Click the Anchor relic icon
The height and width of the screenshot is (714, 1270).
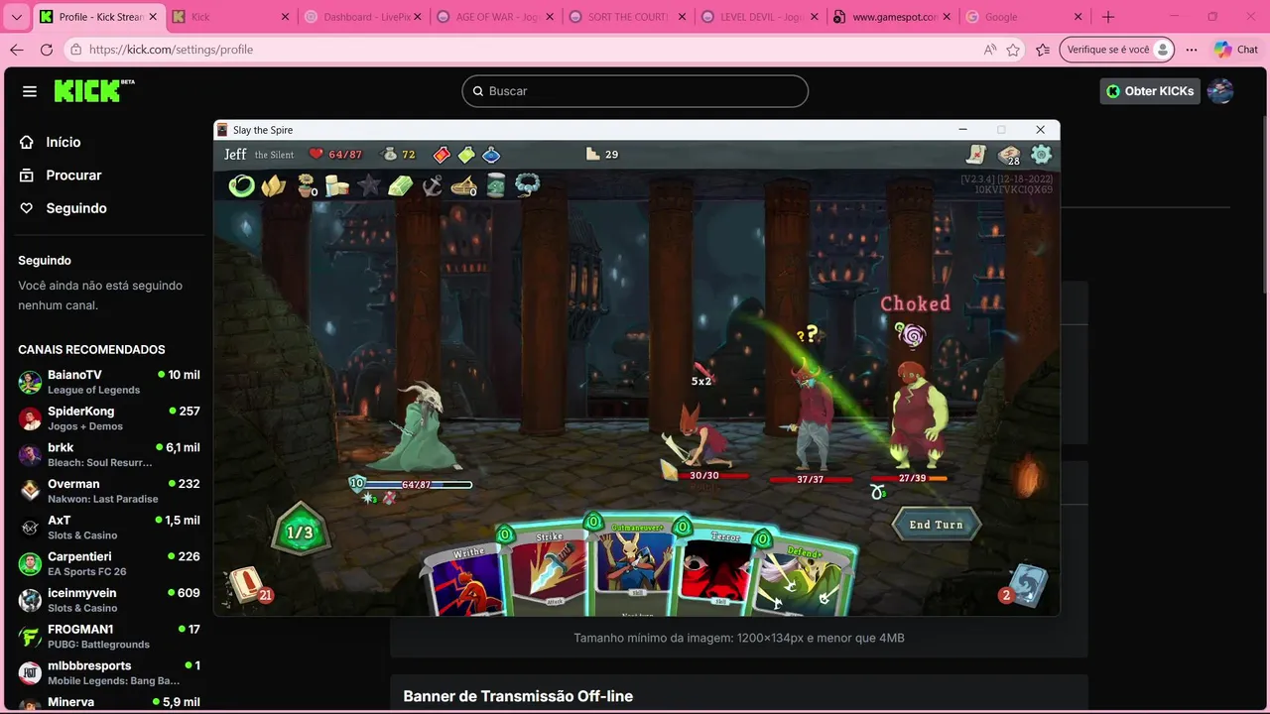[432, 185]
